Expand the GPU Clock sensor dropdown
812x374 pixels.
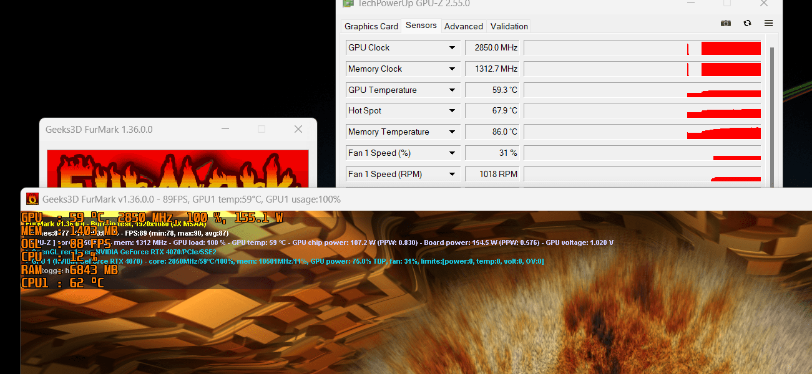coord(452,48)
